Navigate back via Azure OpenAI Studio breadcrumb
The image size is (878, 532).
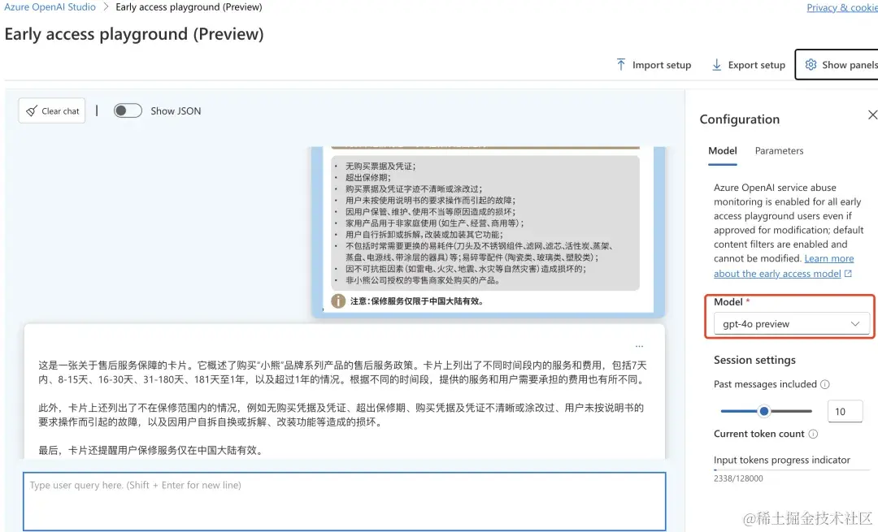pos(49,6)
